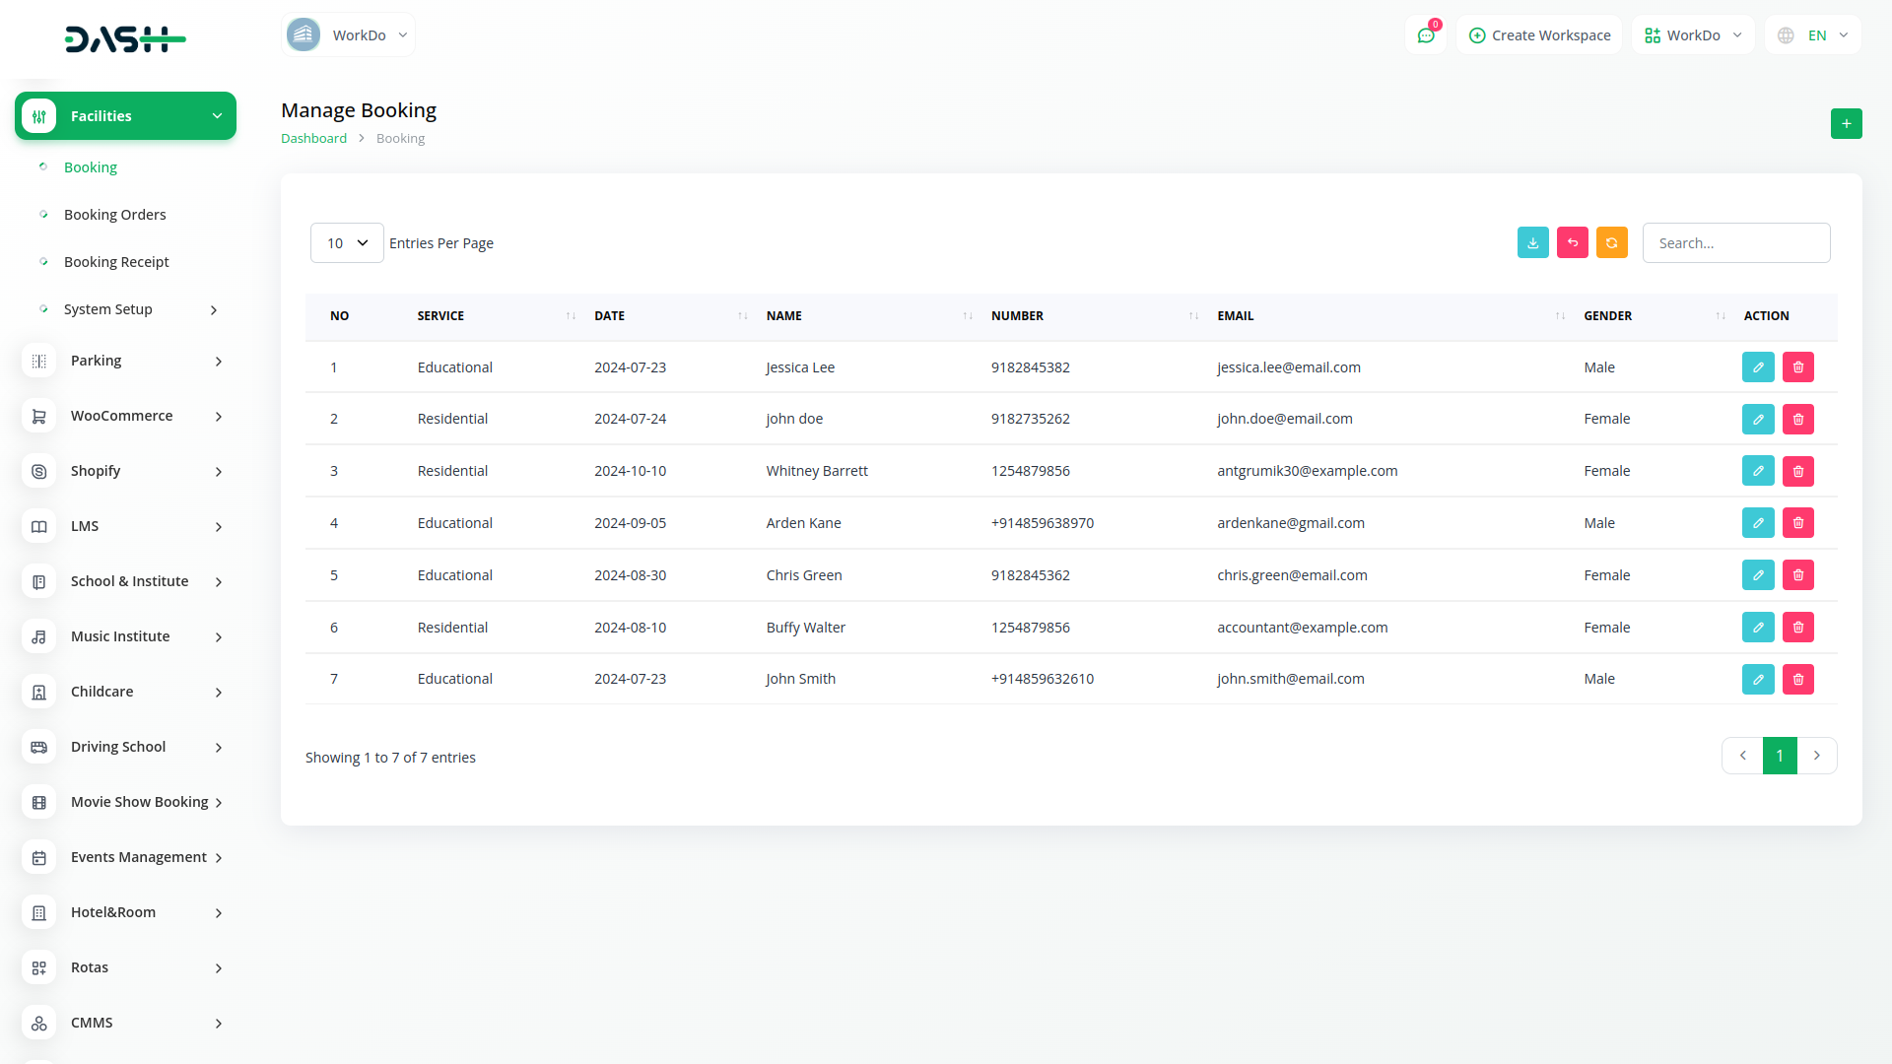This screenshot has width=1892, height=1064.
Task: Click the pink reset undo icon
Action: pyautogui.click(x=1572, y=242)
